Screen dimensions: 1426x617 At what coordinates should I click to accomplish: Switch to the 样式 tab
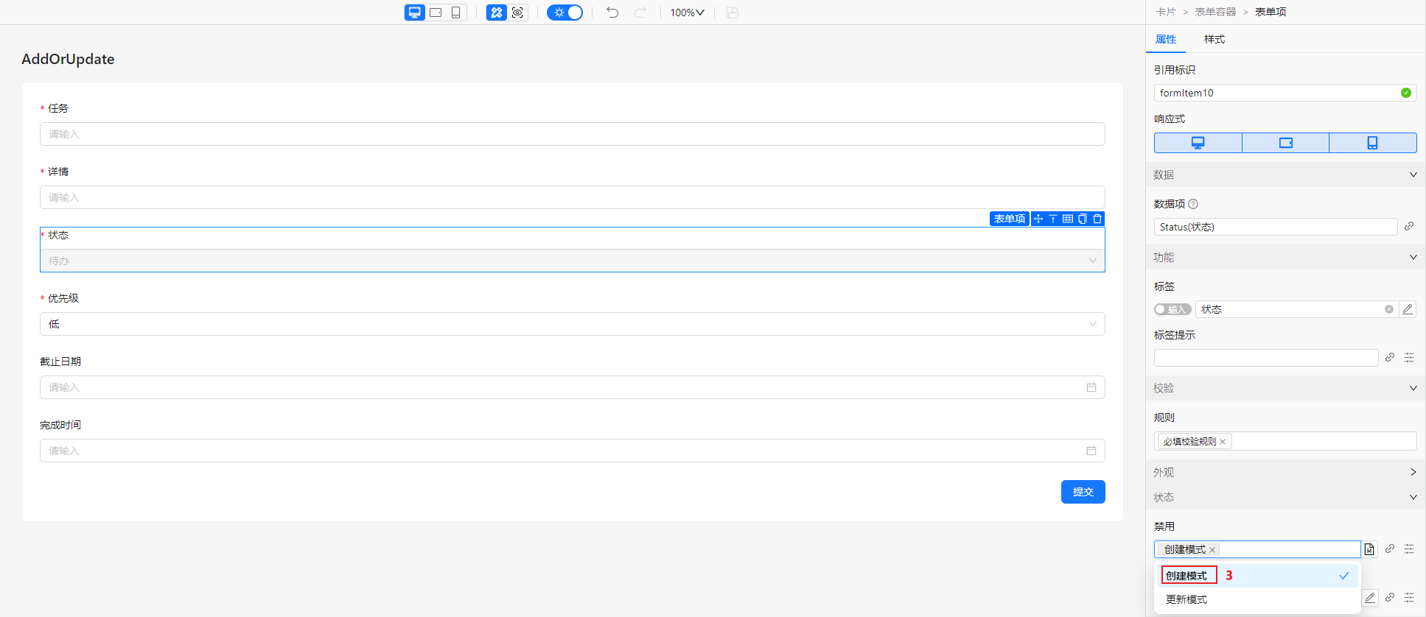coord(1214,39)
